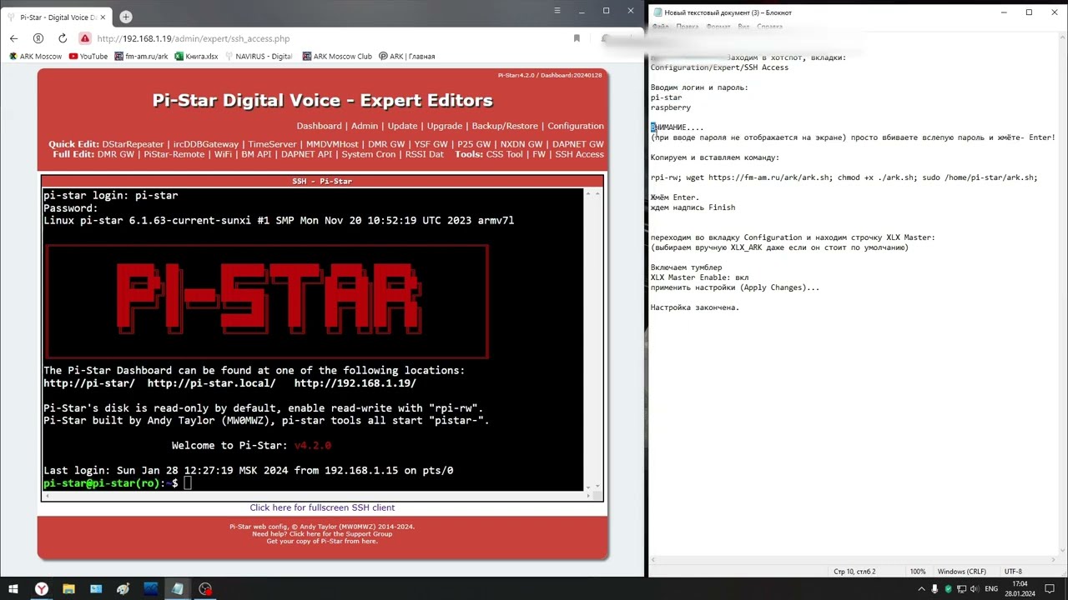Quick edit P25 GW

click(474, 144)
